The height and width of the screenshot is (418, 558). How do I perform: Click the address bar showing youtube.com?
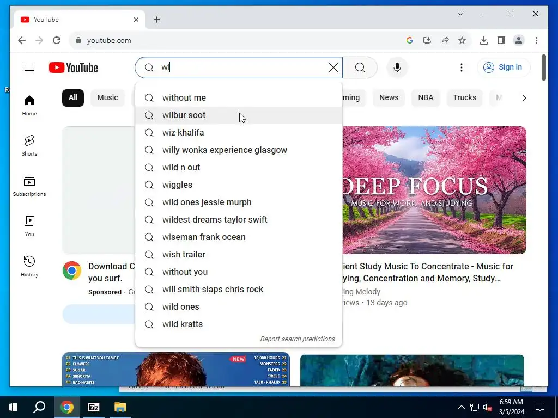pyautogui.click(x=235, y=40)
